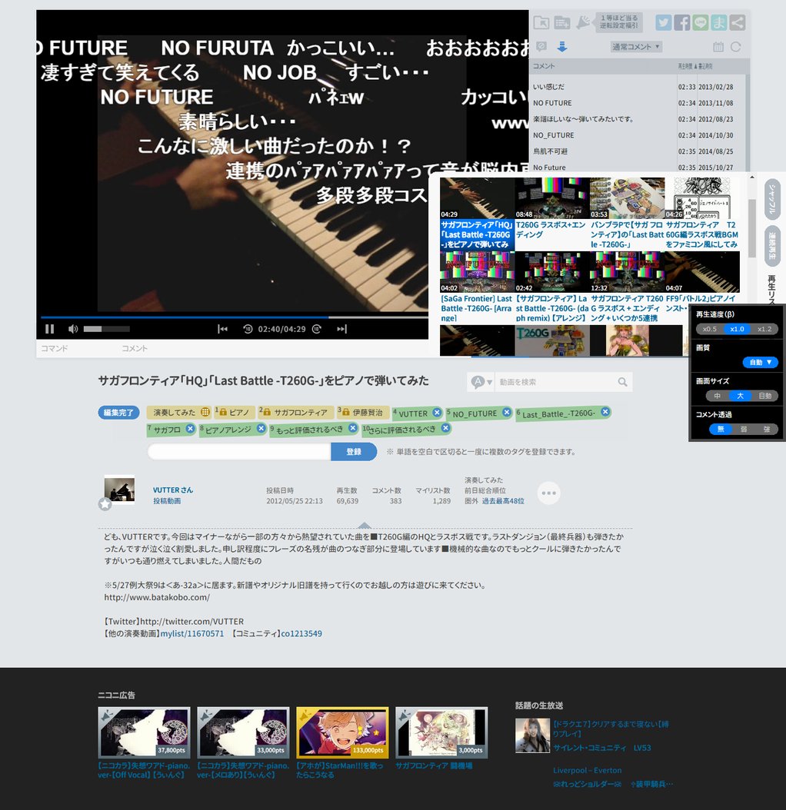Open the Nico Ads megaphone icon
The width and height of the screenshot is (786, 810).
tap(583, 22)
